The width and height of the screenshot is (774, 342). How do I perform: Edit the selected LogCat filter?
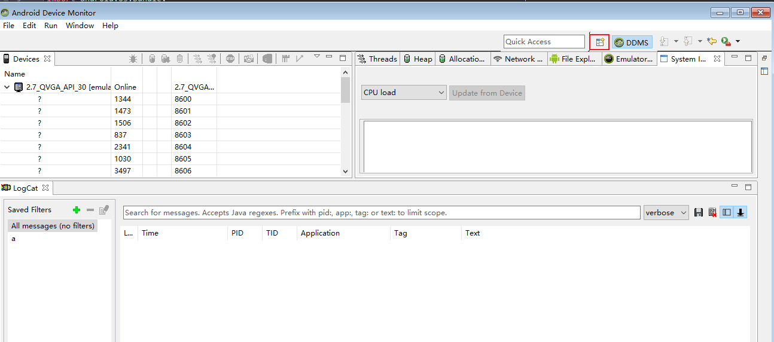tap(104, 210)
